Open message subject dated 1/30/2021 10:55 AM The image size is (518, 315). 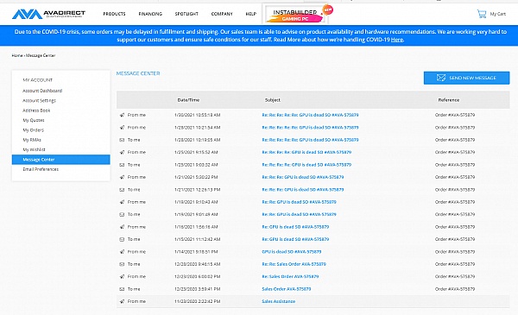(x=310, y=115)
